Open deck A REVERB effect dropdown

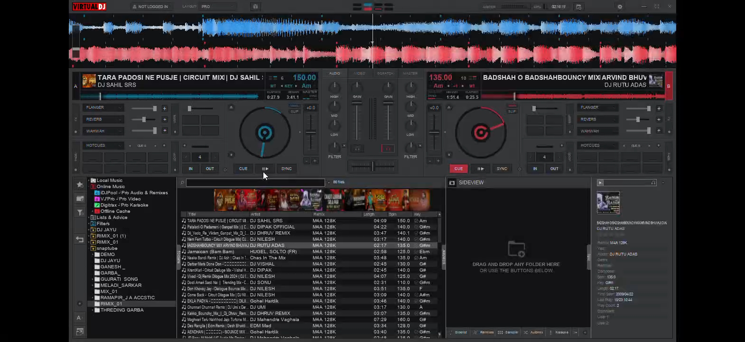[x=103, y=119]
